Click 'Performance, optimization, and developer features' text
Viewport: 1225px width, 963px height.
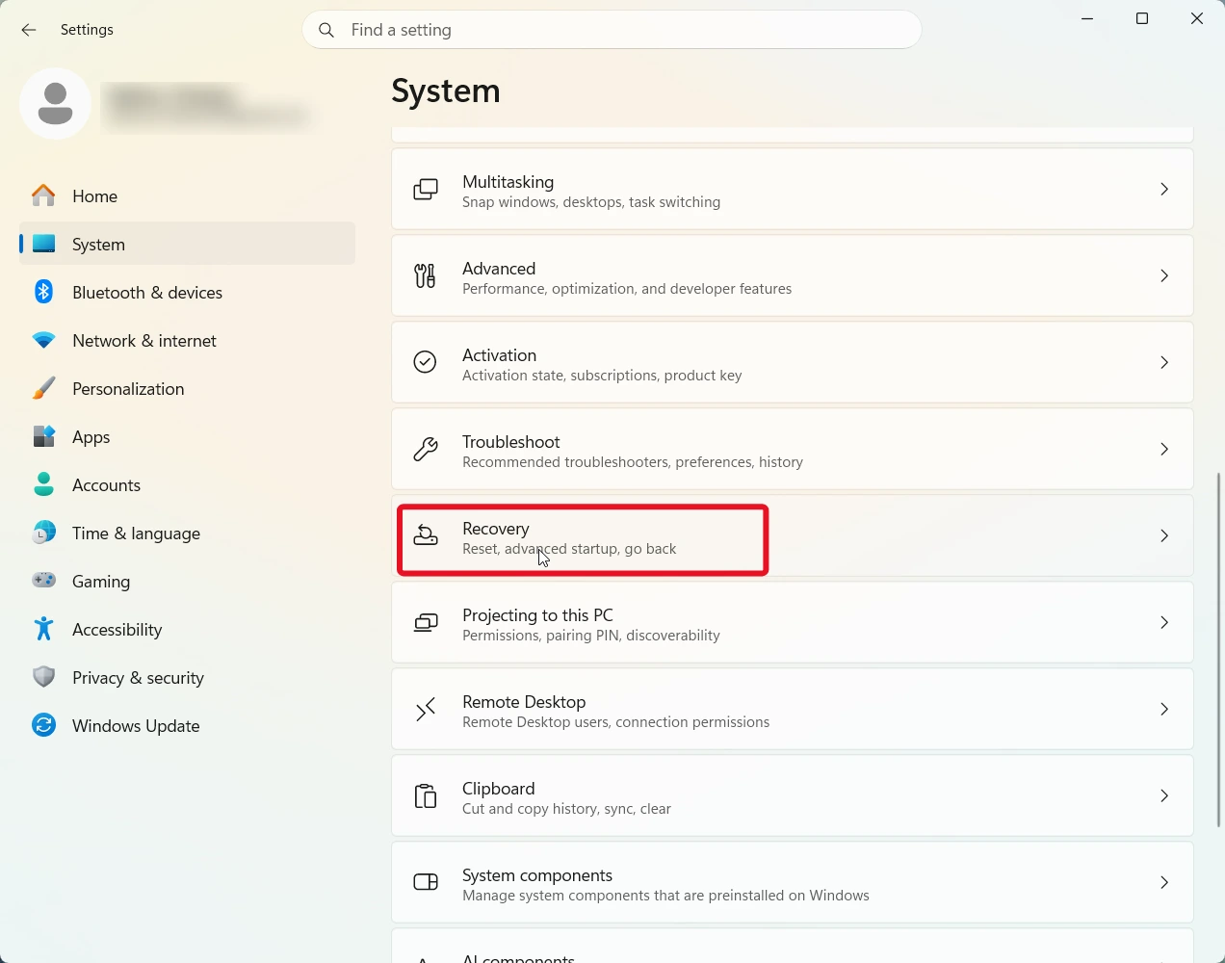[627, 289]
